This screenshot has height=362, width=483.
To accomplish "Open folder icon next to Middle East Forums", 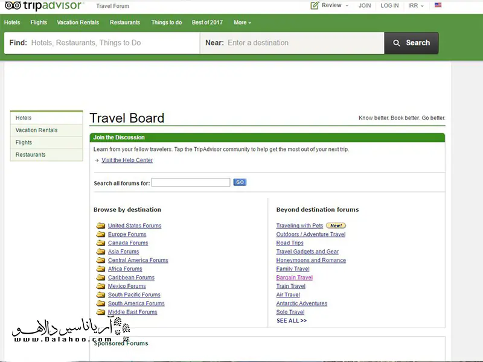I will point(100,312).
